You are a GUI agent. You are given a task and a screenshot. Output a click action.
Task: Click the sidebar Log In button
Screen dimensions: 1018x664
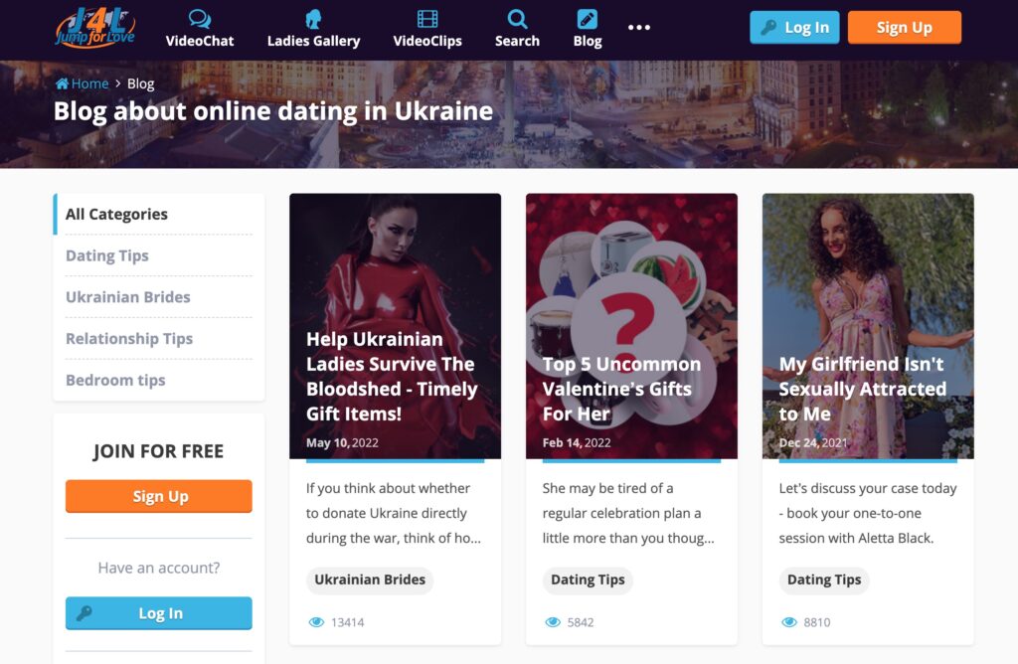[158, 613]
